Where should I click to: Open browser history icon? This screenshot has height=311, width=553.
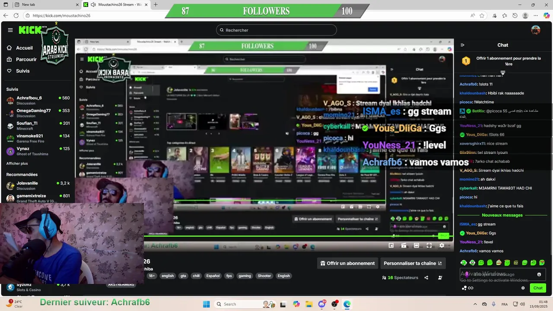click(x=515, y=16)
